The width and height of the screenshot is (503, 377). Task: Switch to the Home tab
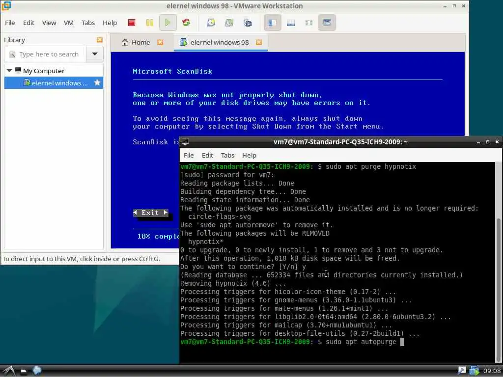(140, 42)
